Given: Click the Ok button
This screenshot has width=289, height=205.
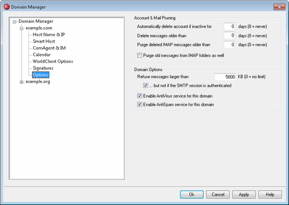Looking at the screenshot, I should (192, 195).
